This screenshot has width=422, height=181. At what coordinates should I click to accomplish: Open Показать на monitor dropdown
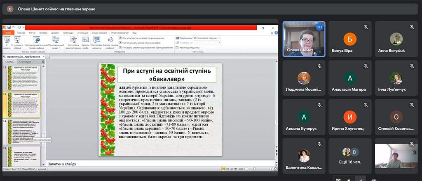[x=207, y=43]
